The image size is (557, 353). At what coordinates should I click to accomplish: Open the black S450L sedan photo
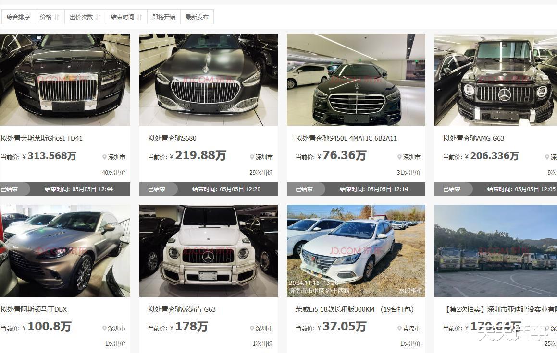[356, 80]
